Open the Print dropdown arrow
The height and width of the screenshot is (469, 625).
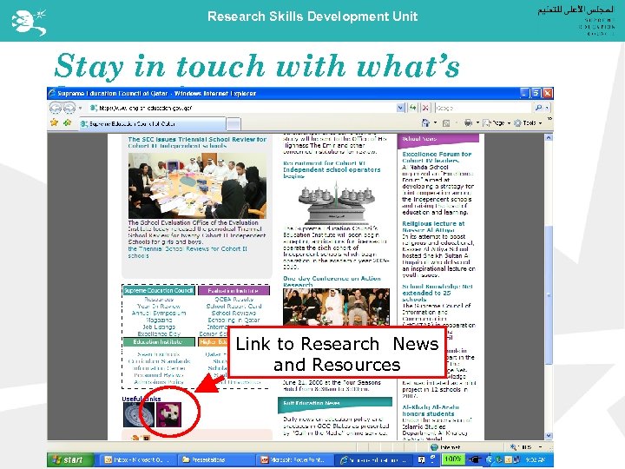pos(477,123)
